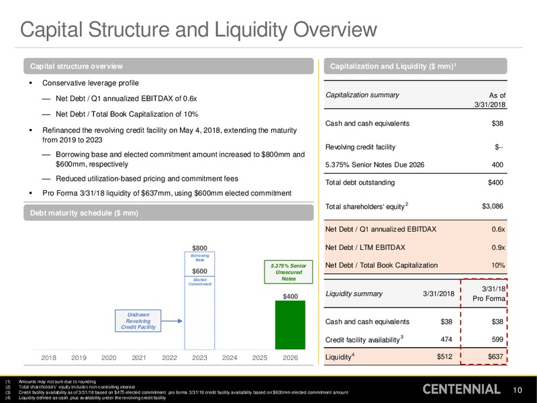Select 'Net Debt / Total Book Capitalization of 10%' bullet
Screen dimensions: 537x403
127,114
